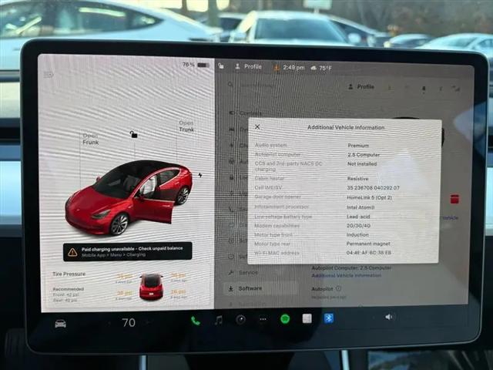Tap the Permanent magnet value

coord(368,244)
